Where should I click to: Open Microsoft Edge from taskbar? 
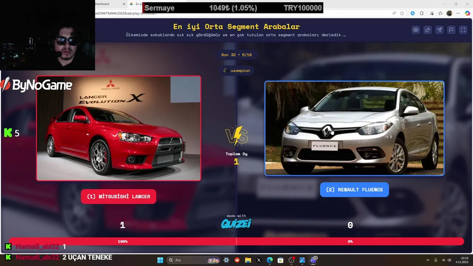pyautogui.click(x=270, y=260)
